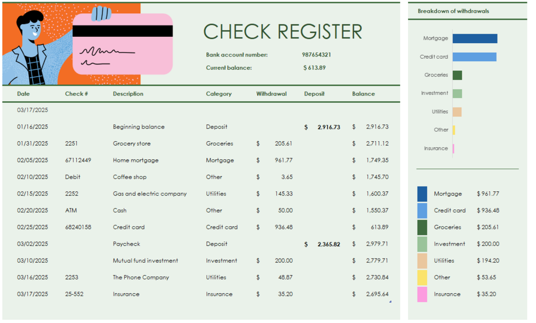Click the Insurance bar in the chart
536x323 pixels.
[x=453, y=149]
